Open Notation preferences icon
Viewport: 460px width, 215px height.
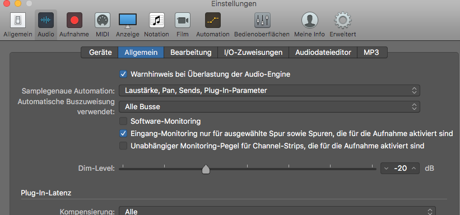pos(157,20)
